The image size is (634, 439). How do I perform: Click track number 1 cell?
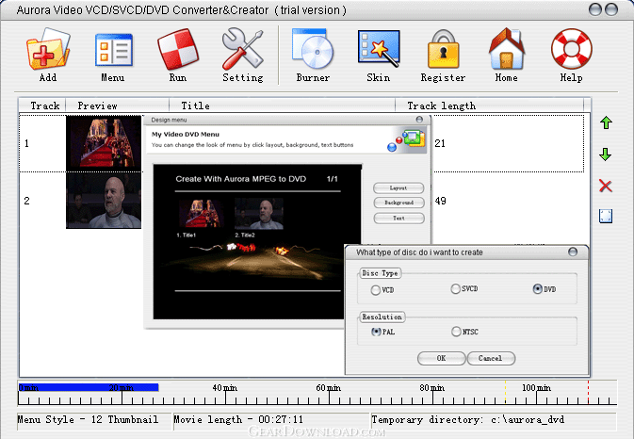[26, 143]
